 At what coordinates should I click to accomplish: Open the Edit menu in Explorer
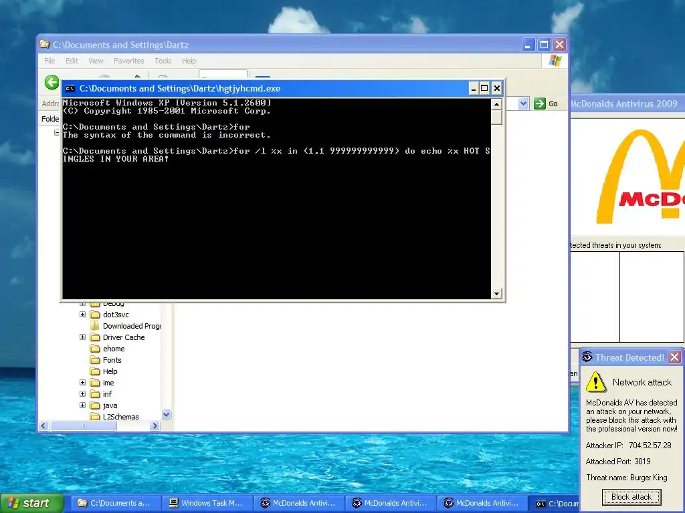coord(72,61)
